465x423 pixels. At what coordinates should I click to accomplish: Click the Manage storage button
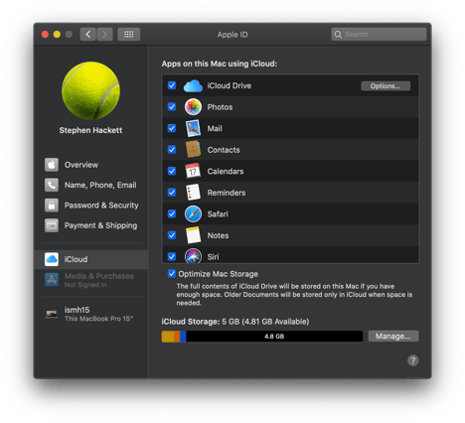point(393,337)
